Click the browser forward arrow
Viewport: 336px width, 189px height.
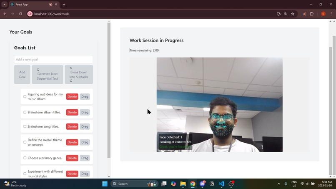coord(13,14)
